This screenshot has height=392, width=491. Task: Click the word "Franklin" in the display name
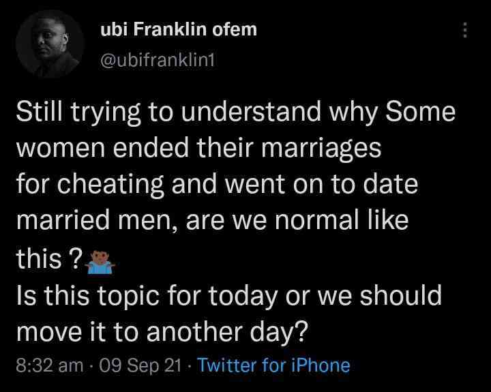coord(162,31)
